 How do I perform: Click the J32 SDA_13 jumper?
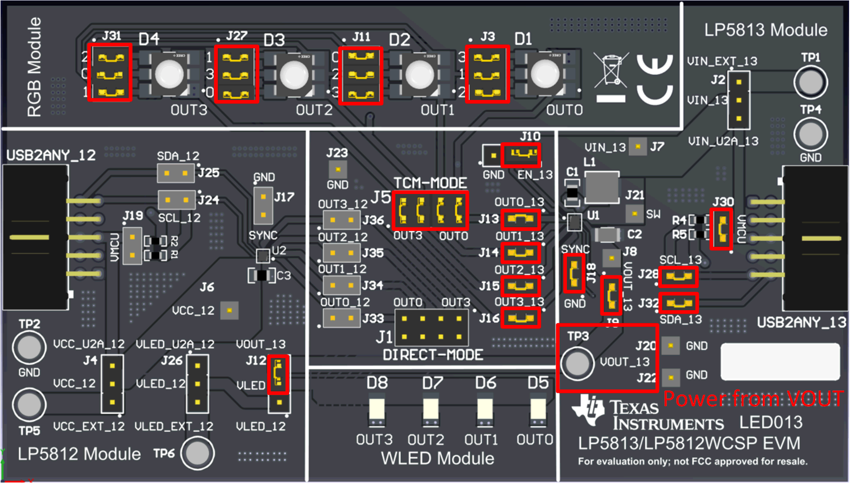679,303
